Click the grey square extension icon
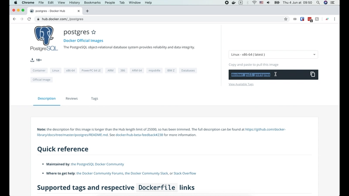Viewport: 349px width, 196px height. click(x=317, y=19)
